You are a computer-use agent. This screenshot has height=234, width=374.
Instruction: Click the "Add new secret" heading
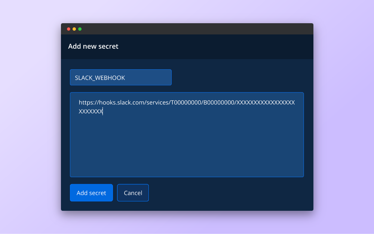click(93, 46)
